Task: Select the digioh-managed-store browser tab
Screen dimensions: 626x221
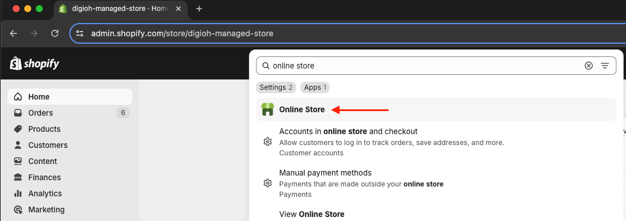Action: point(121,9)
